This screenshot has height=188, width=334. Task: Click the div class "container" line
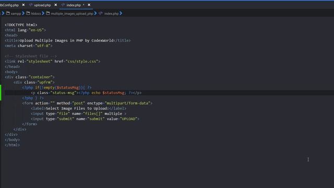[x=30, y=77]
